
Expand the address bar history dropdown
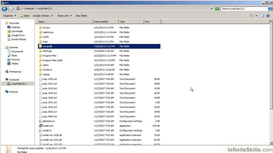pyautogui.click(x=212, y=8)
